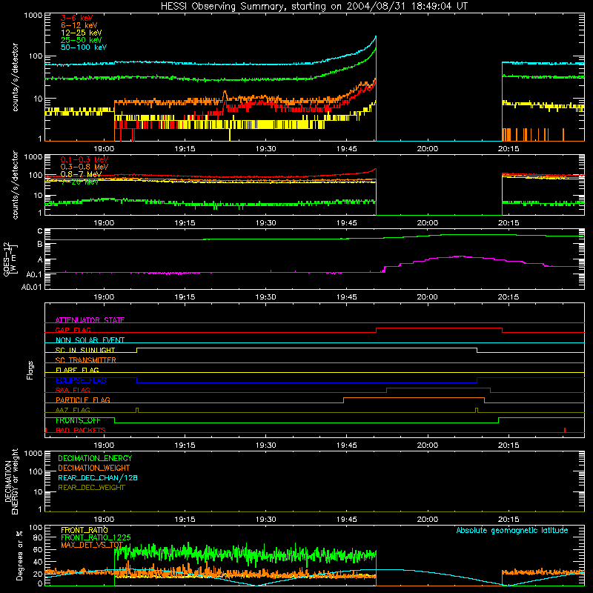Select the 0.1-0.3 MeV legend label
The width and height of the screenshot is (593, 593).
[85, 159]
